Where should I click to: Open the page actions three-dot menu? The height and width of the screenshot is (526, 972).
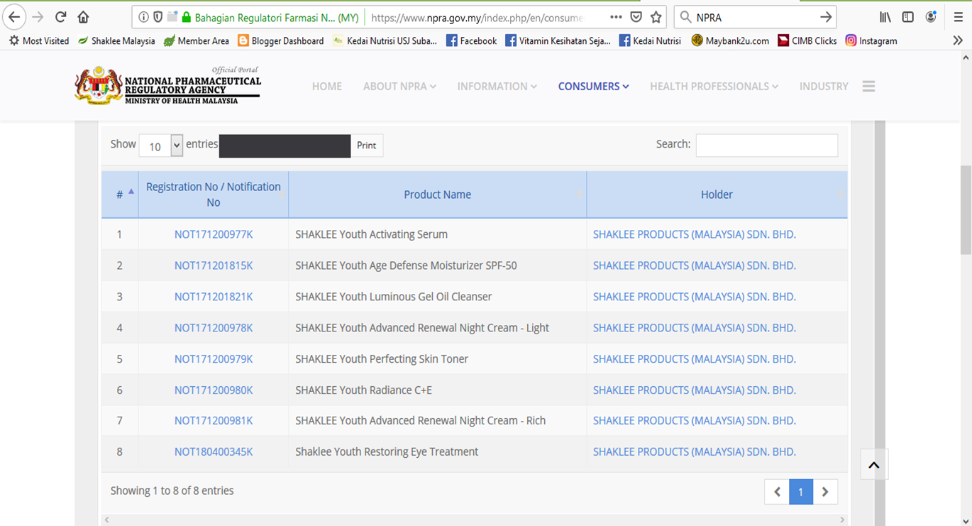pyautogui.click(x=616, y=17)
